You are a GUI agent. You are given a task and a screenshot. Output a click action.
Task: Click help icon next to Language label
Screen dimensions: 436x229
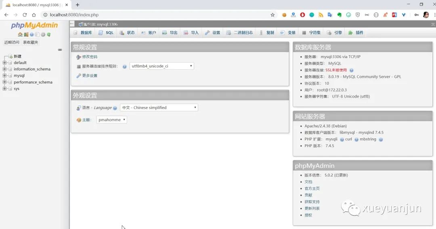(x=115, y=108)
